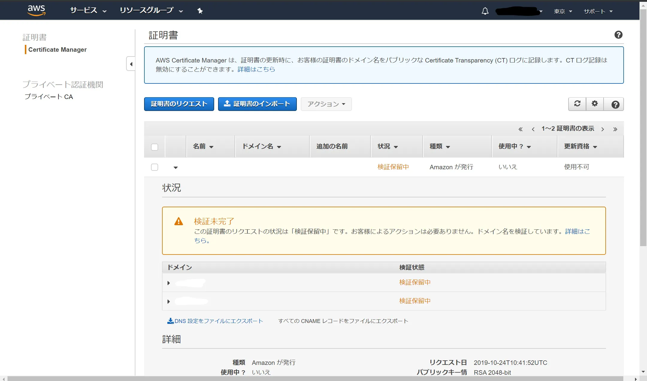Tick the checkbox of the 検証保留中 certificate row
The image size is (647, 381).
click(x=155, y=167)
